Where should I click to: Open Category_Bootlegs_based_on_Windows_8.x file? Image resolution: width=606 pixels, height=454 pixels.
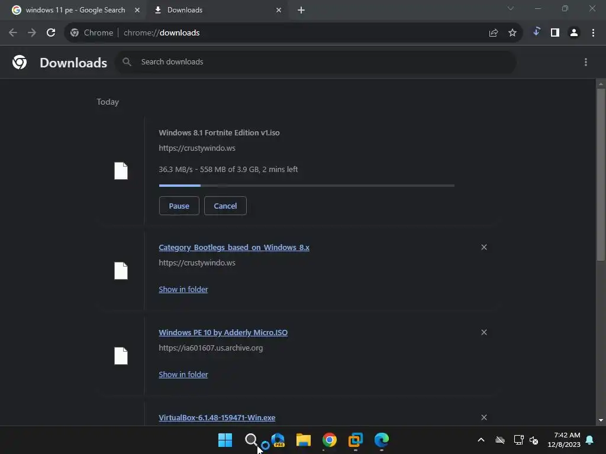click(x=234, y=248)
